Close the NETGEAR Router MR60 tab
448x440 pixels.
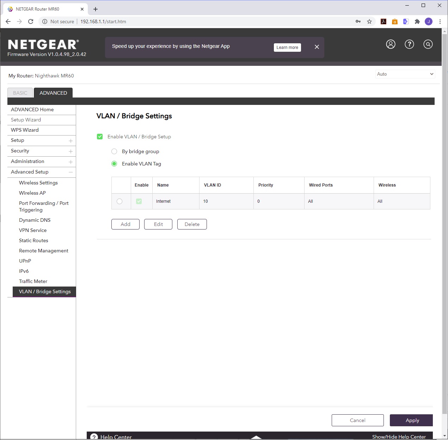tap(82, 9)
